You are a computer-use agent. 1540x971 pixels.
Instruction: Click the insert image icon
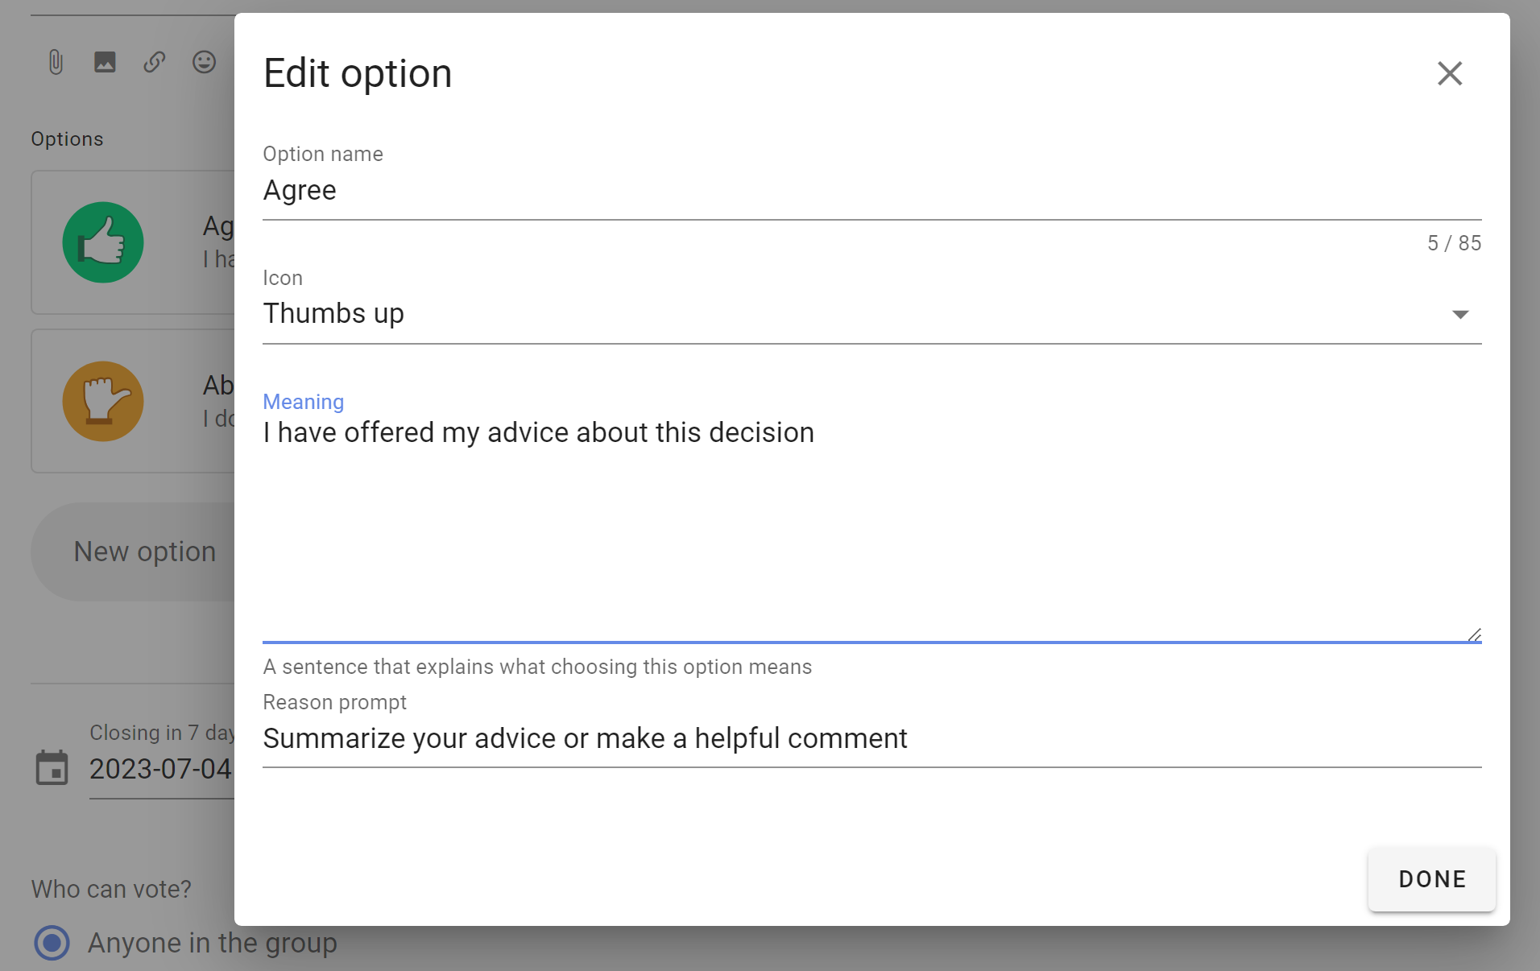pyautogui.click(x=105, y=62)
